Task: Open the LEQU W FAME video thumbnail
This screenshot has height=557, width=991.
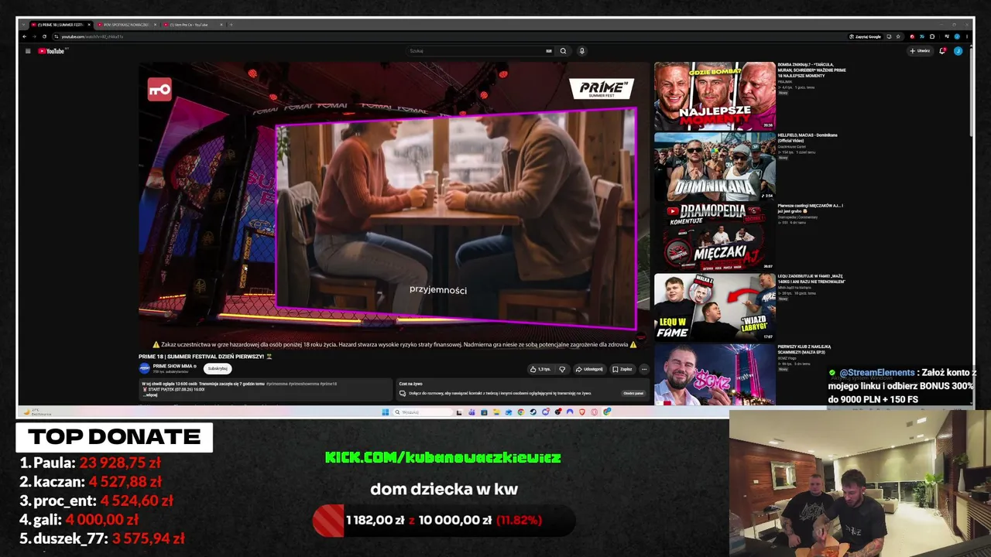Action: (715, 306)
